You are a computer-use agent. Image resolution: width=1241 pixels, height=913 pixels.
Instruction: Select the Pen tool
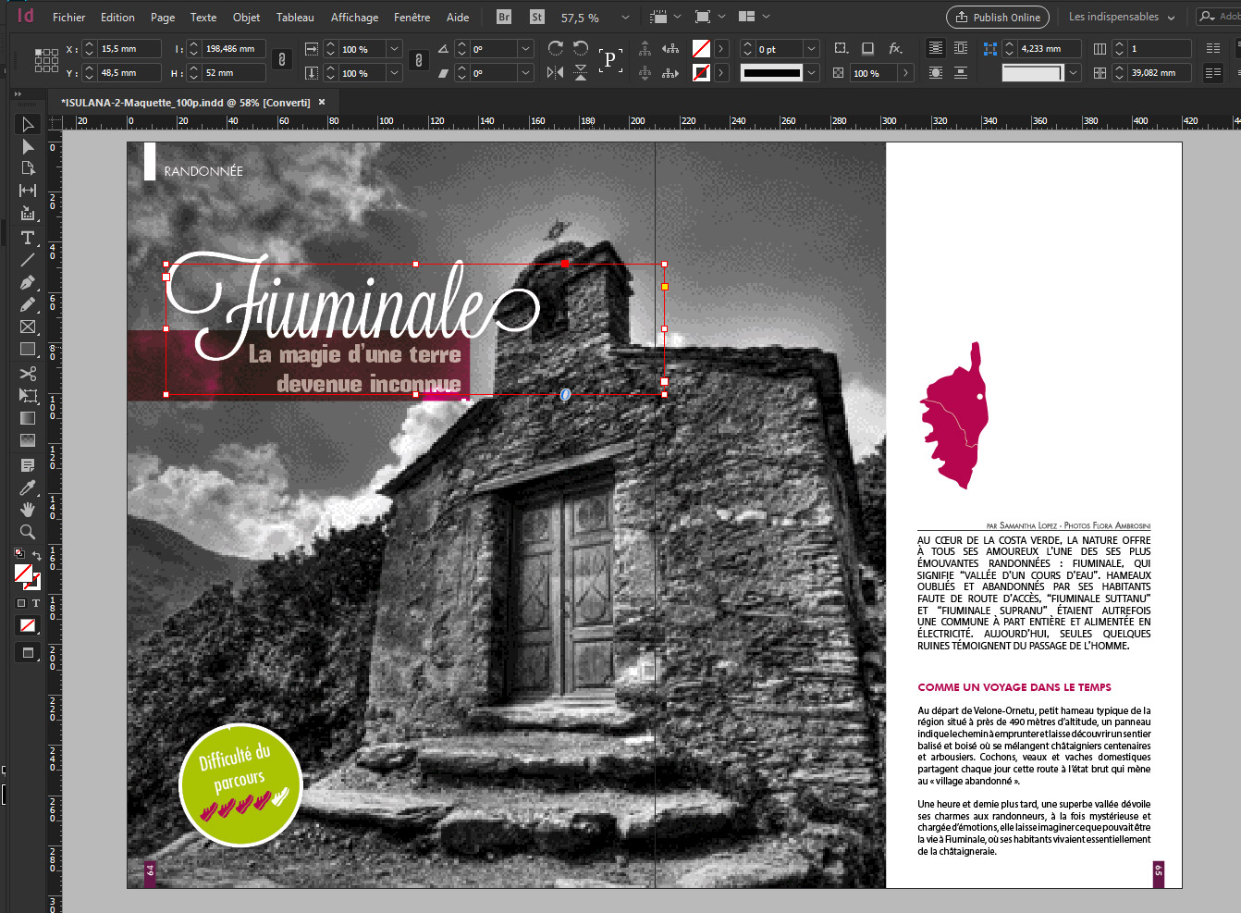pos(28,282)
